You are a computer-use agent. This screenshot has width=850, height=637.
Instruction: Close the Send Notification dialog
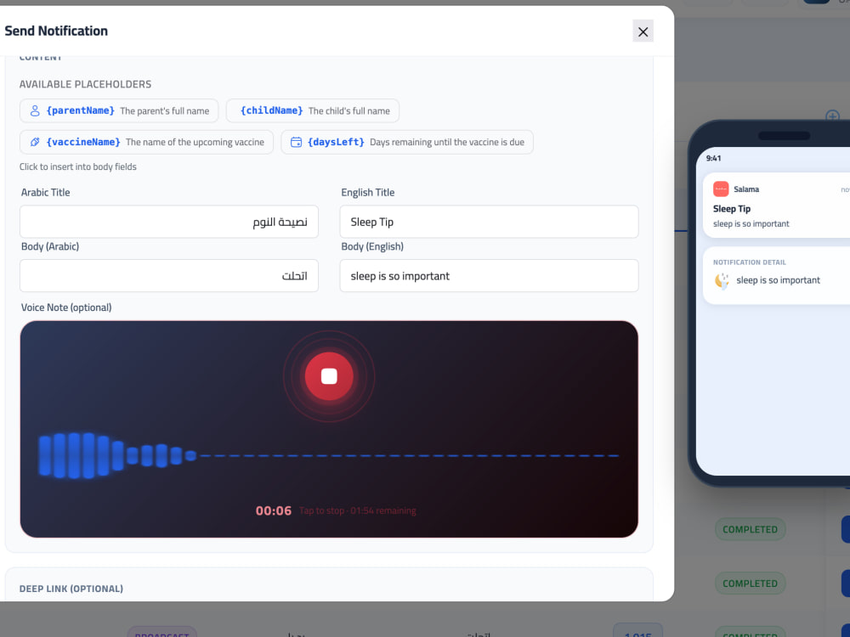[x=643, y=31]
